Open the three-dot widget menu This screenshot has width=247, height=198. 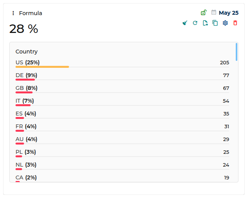pyautogui.click(x=13, y=13)
